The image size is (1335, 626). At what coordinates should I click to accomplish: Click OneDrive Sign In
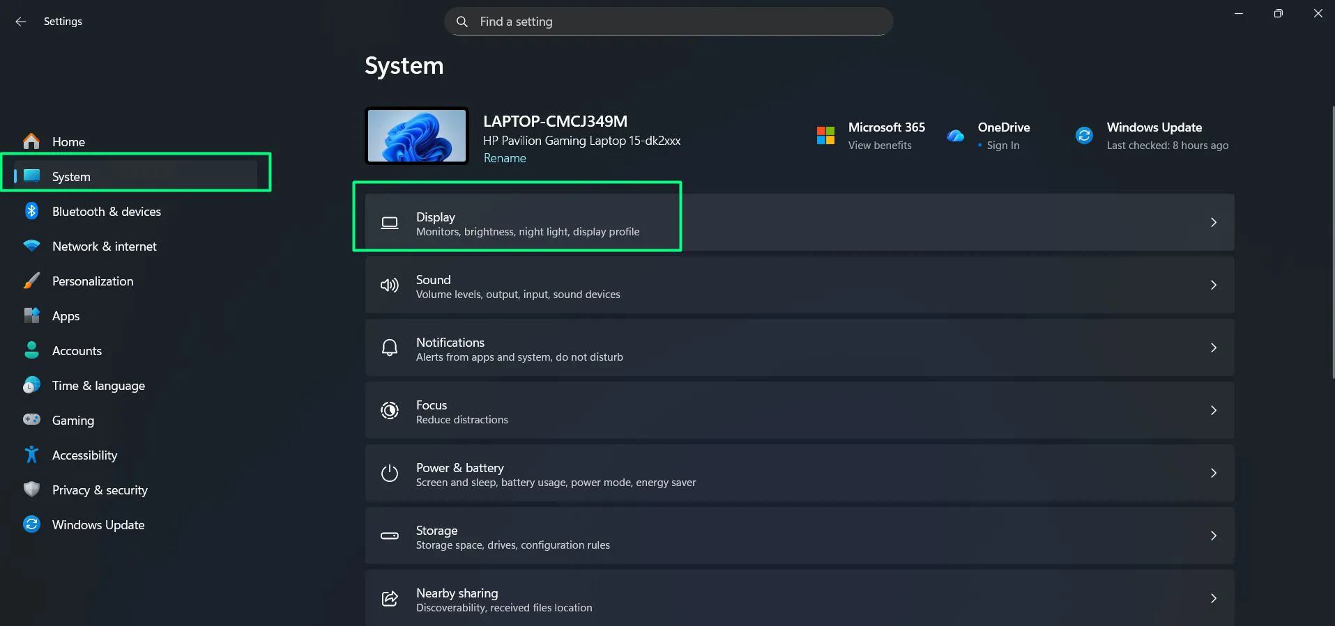[1002, 146]
